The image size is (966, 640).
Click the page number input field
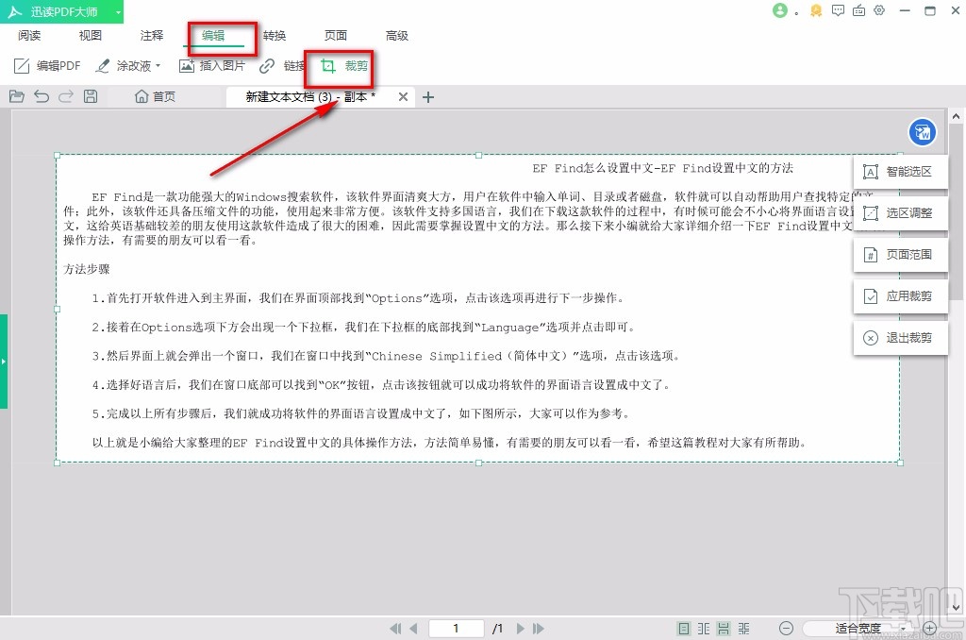(x=456, y=629)
